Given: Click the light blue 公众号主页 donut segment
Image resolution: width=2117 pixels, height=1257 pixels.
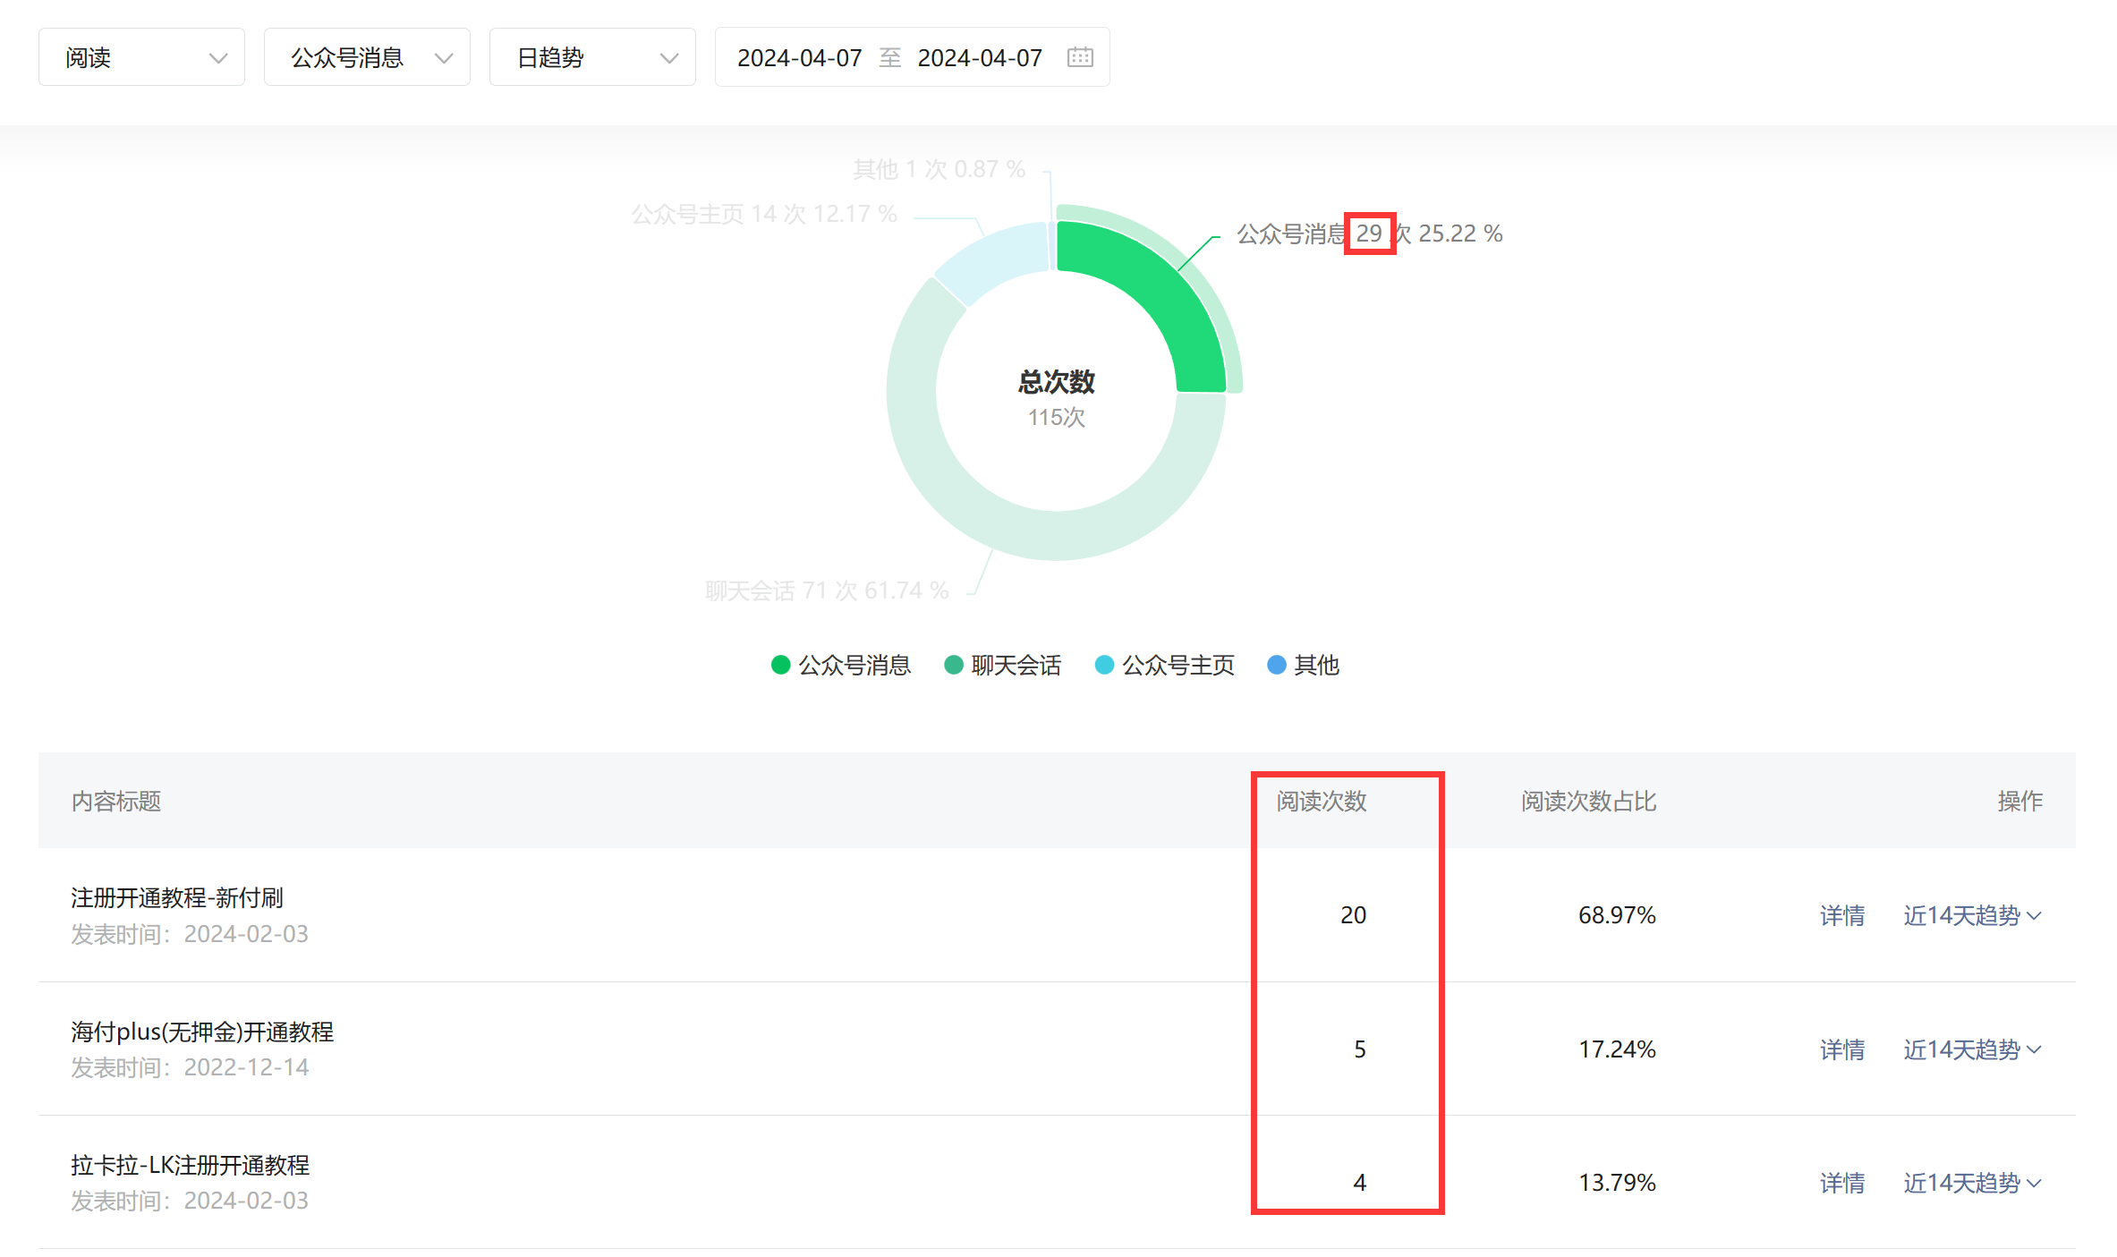Looking at the screenshot, I should [993, 260].
